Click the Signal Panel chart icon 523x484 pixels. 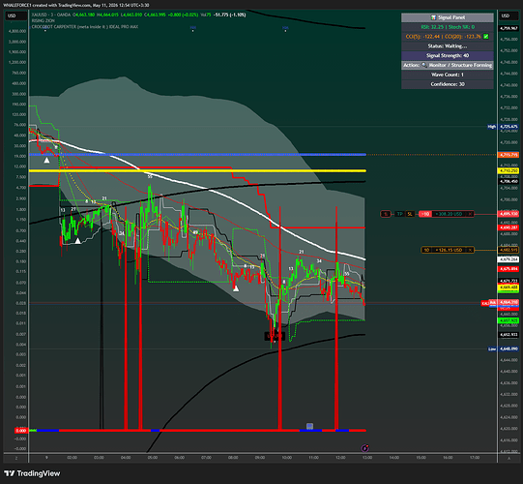(433, 17)
